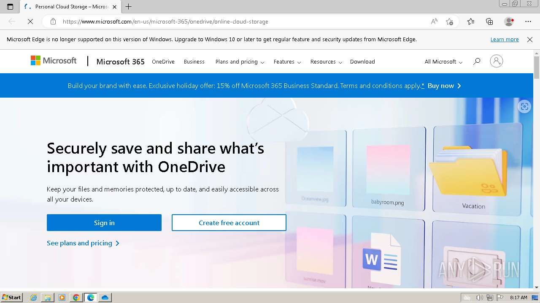Select Download in the navigation

point(362,61)
